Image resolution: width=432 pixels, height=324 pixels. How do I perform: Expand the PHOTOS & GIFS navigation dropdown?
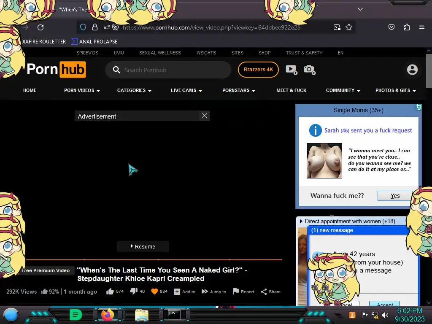point(396,90)
